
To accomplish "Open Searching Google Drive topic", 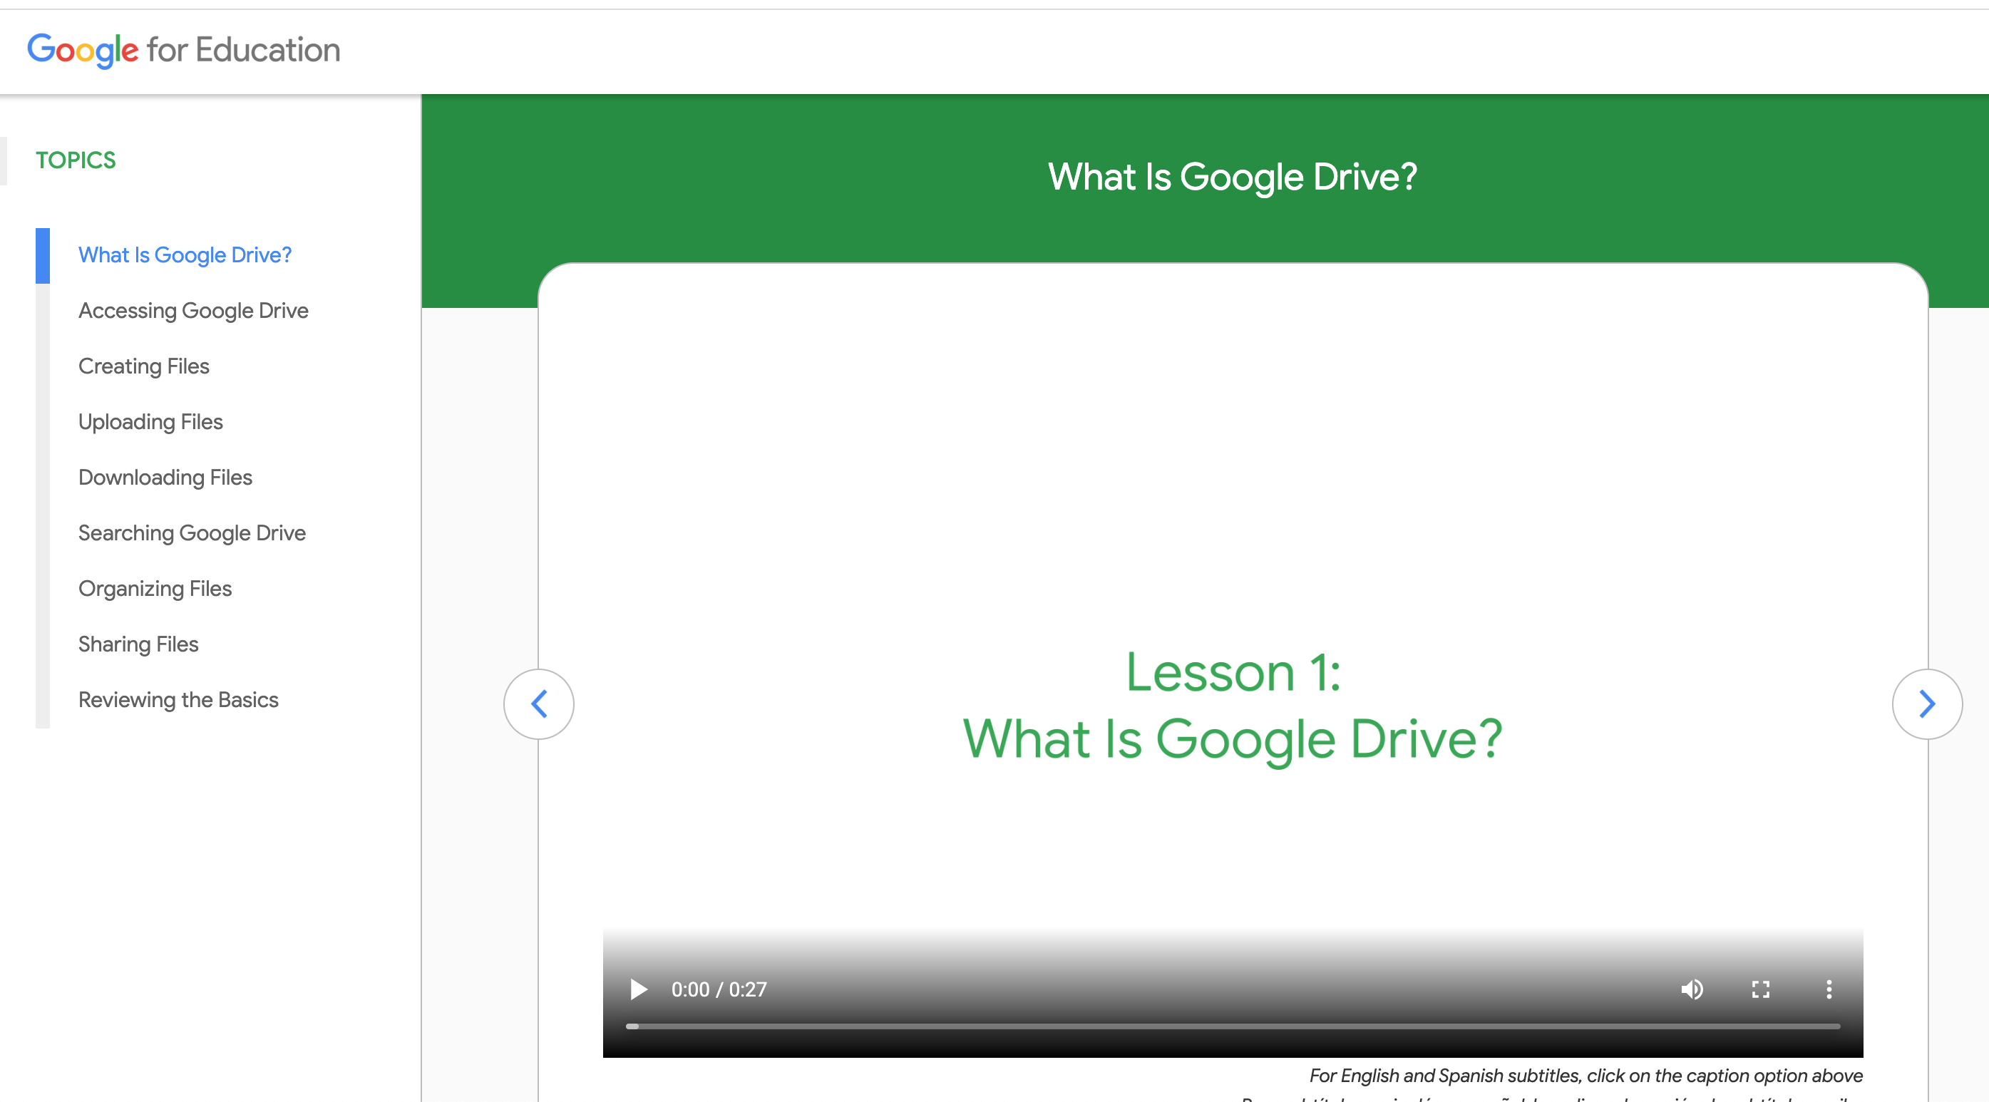I will (192, 533).
